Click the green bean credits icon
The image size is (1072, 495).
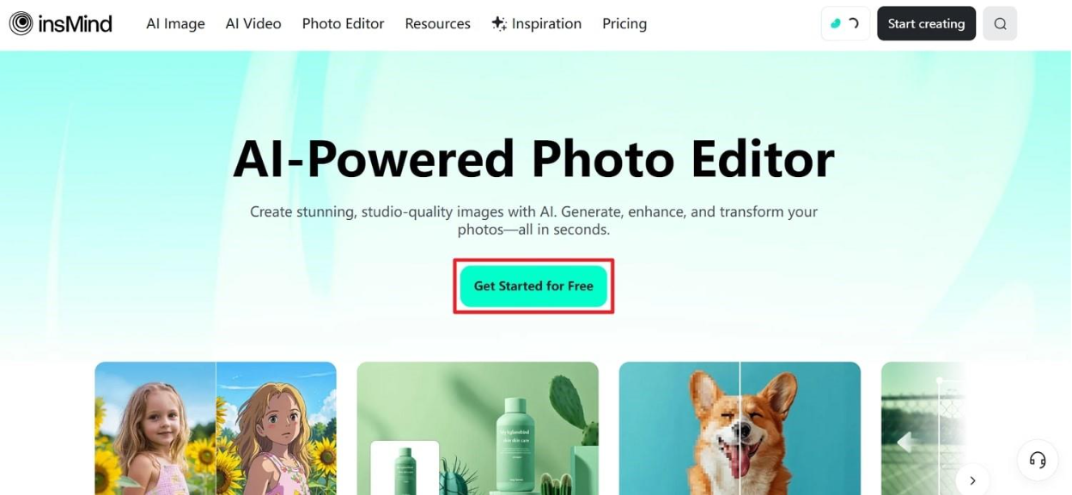836,24
